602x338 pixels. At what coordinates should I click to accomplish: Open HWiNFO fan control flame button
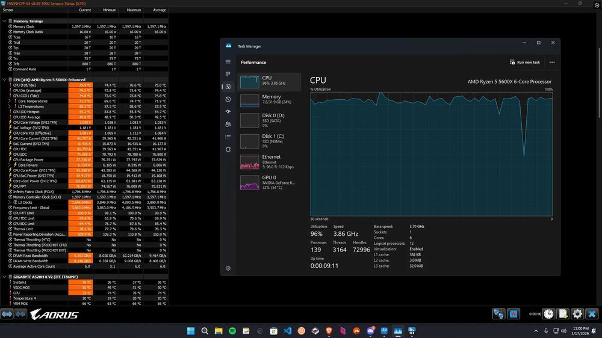[514, 314]
